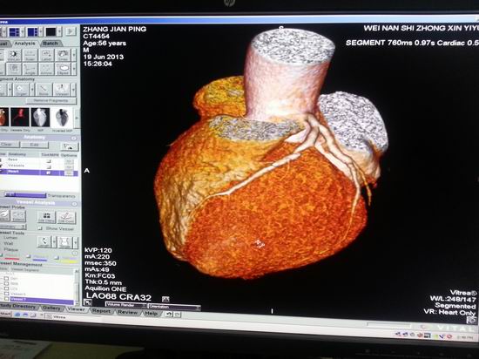Screen dimensions: 479x359
Task: Open the Report tab
Action: (101, 311)
